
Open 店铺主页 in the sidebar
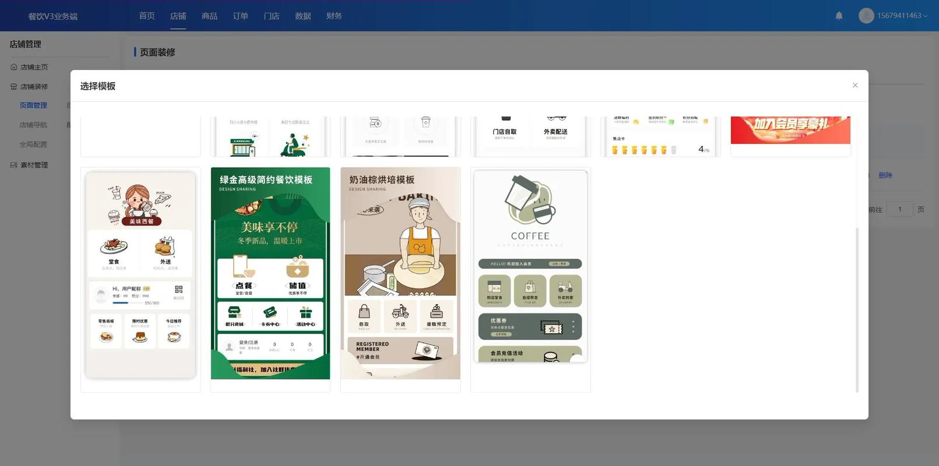click(x=34, y=67)
